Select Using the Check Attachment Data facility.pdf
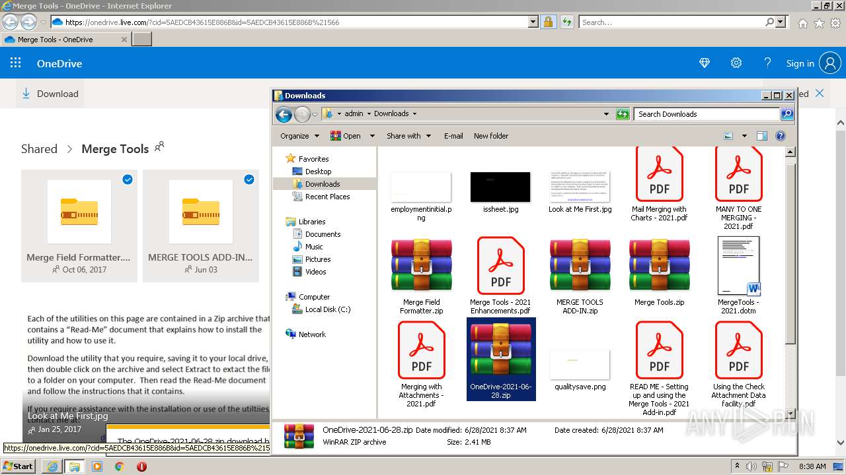Screen dimensions: 846x475 coord(738,364)
